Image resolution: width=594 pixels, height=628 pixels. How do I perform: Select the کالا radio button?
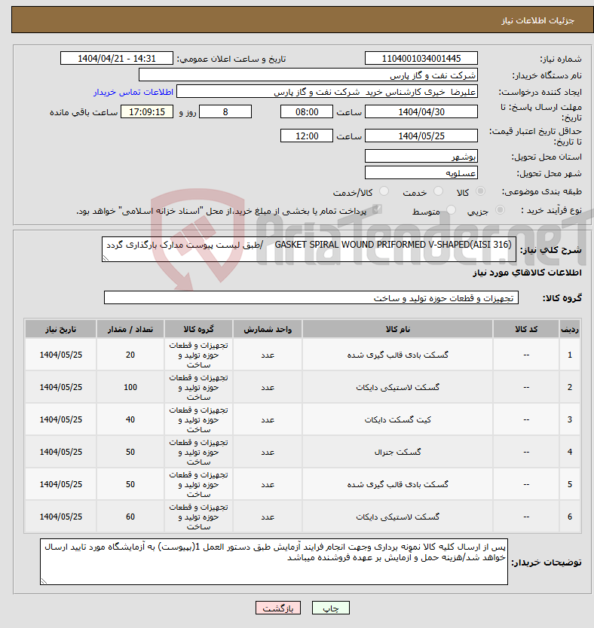pyautogui.click(x=480, y=191)
